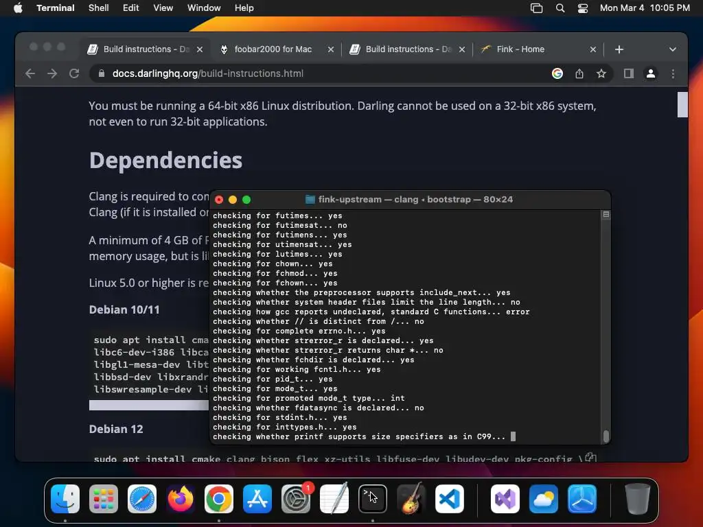This screenshot has width=703, height=527.
Task: Open the View menu
Action: [163, 8]
